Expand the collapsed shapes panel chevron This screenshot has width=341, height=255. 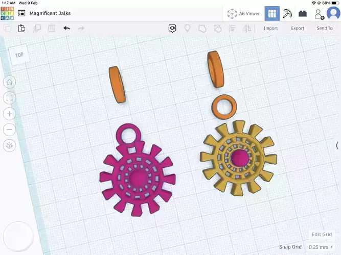(337, 145)
